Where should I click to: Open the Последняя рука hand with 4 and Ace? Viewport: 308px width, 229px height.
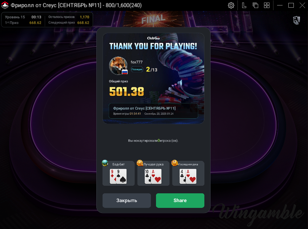point(188,173)
